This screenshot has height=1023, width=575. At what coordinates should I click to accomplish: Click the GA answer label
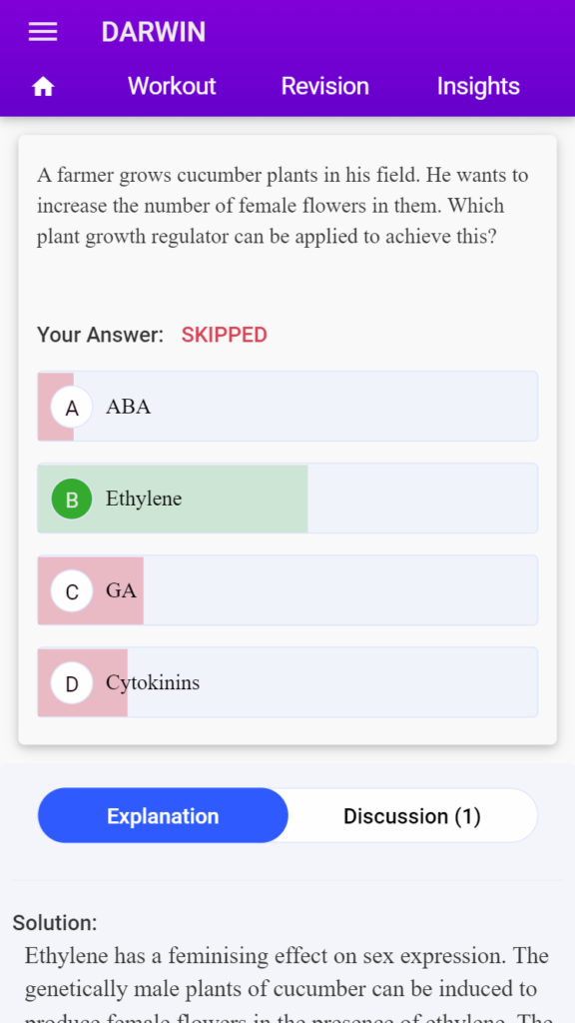click(x=121, y=591)
